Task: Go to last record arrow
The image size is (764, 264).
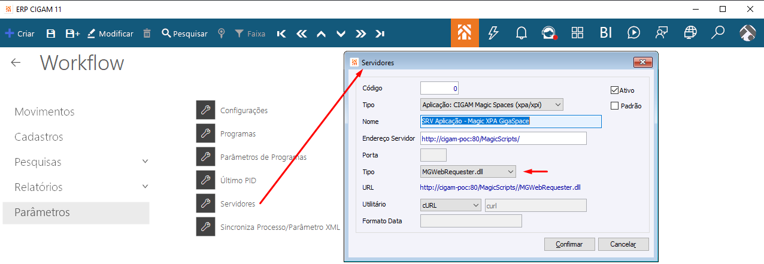Action: (x=380, y=34)
